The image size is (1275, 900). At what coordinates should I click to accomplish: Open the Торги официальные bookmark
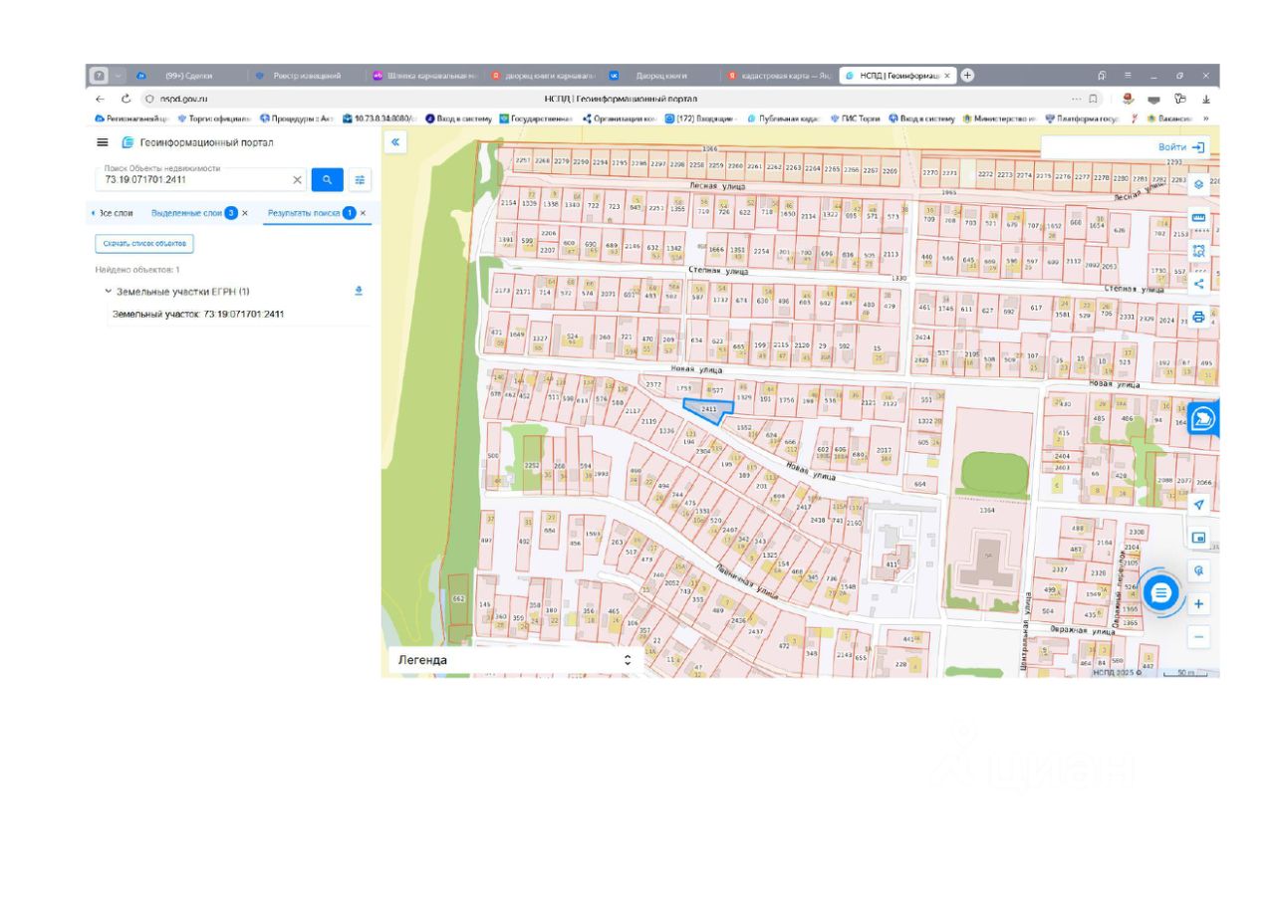(214, 117)
